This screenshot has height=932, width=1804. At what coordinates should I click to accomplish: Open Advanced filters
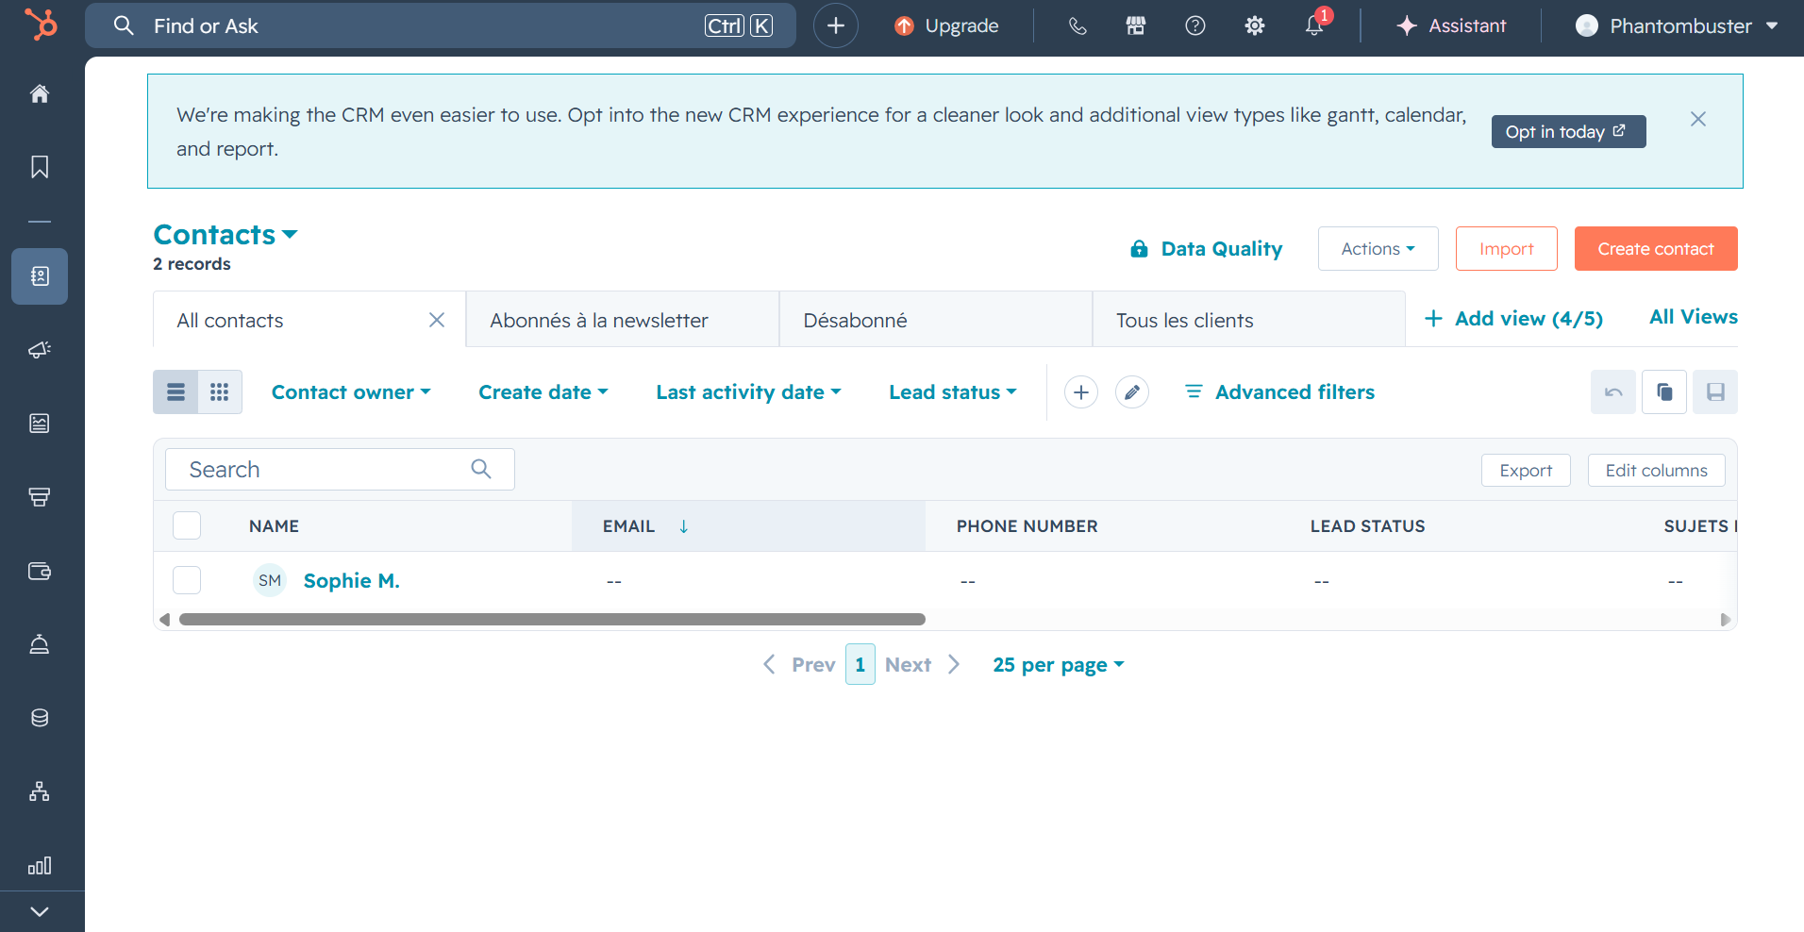pyautogui.click(x=1279, y=392)
